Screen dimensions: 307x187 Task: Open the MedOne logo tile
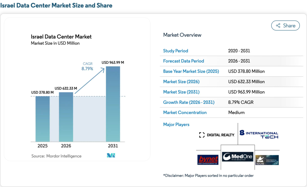(x=237, y=157)
